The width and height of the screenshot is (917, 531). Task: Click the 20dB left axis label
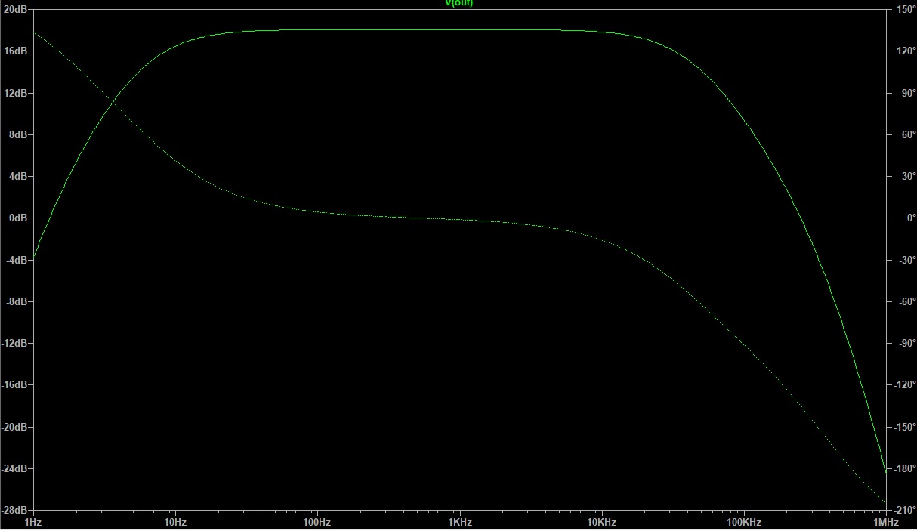tap(16, 9)
